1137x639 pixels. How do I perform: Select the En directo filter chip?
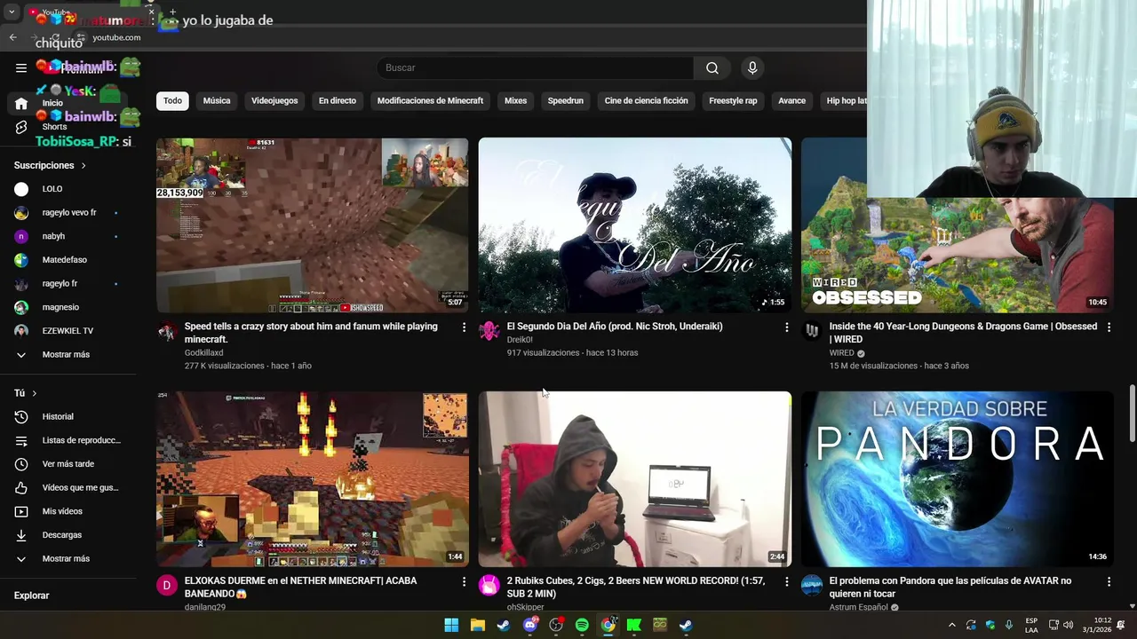(x=338, y=101)
